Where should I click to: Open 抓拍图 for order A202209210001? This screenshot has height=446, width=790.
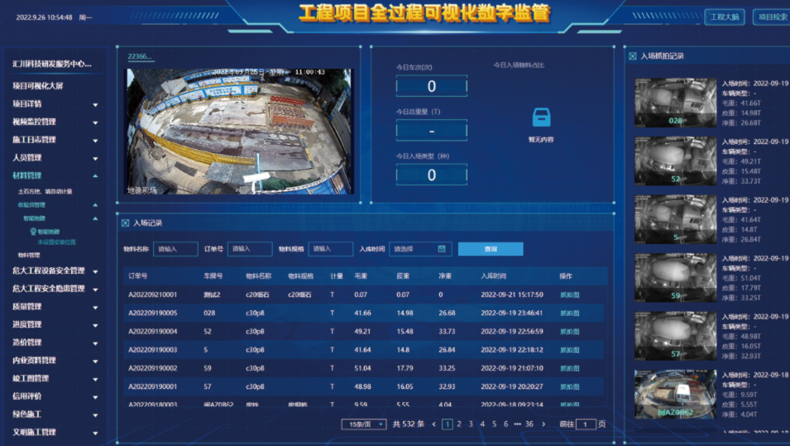[x=570, y=295]
